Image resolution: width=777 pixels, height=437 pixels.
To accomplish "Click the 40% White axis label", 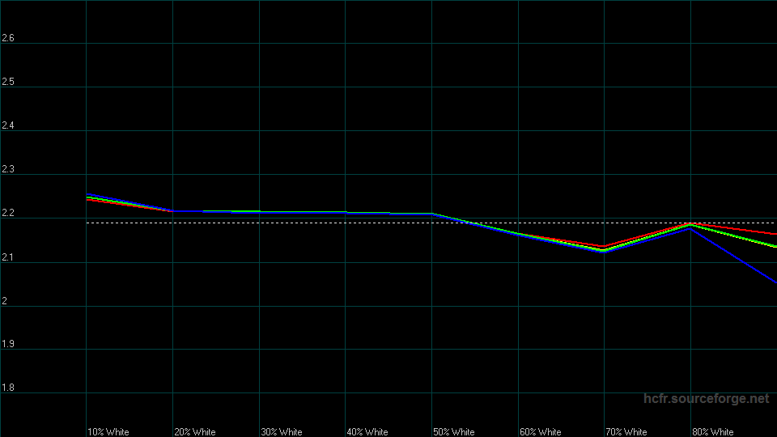I will pos(367,432).
